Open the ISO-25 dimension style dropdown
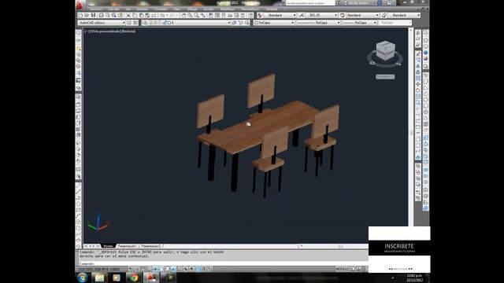The height and width of the screenshot is (283, 504). tap(321, 16)
